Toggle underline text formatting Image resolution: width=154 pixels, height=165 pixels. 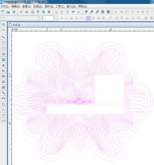tap(72, 18)
